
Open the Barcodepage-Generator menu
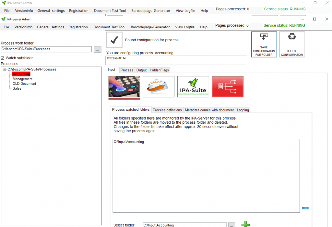tap(150, 27)
